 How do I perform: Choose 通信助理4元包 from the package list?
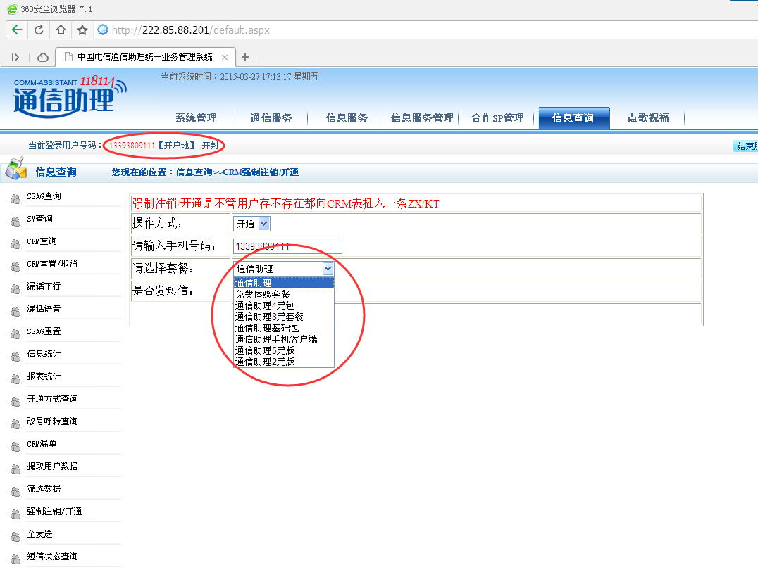(284, 305)
